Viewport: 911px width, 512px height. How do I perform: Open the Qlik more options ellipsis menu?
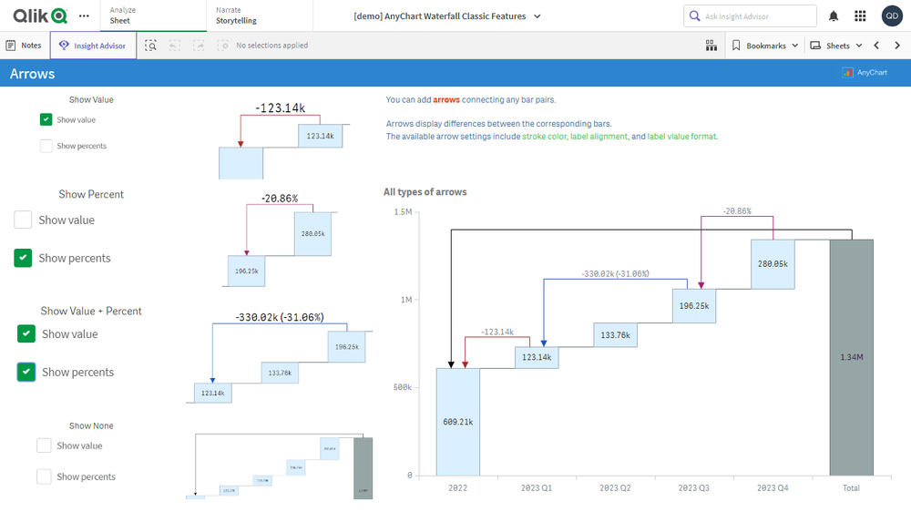[x=84, y=15]
